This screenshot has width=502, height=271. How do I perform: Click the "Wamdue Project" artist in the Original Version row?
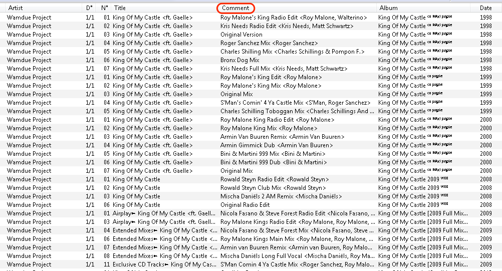click(x=29, y=35)
